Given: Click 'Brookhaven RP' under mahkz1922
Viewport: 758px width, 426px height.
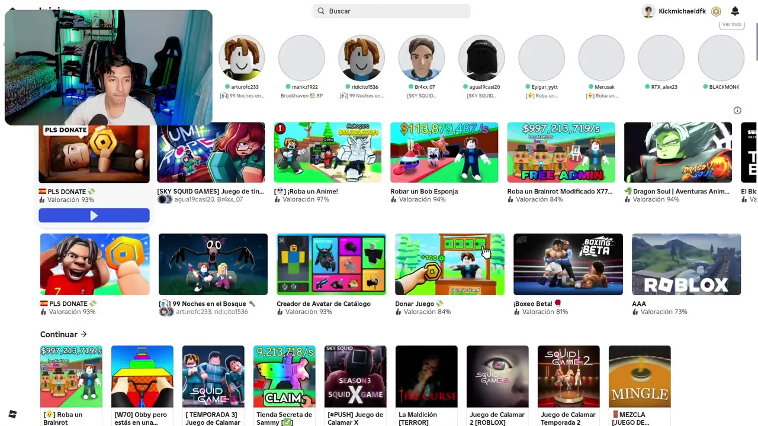Looking at the screenshot, I should coord(301,95).
